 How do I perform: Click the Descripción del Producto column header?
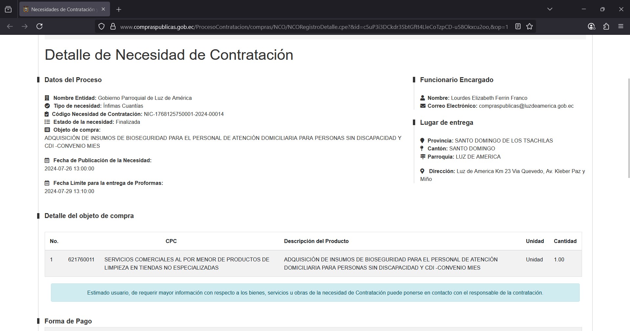point(316,241)
